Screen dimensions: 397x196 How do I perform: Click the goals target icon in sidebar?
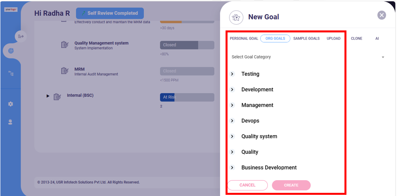tap(11, 51)
